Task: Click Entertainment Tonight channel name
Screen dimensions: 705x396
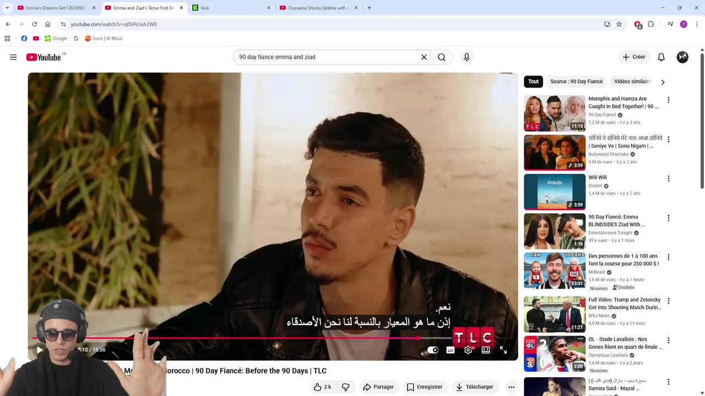Action: pos(610,233)
